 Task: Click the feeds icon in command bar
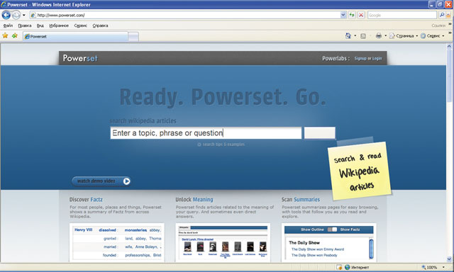(363, 36)
